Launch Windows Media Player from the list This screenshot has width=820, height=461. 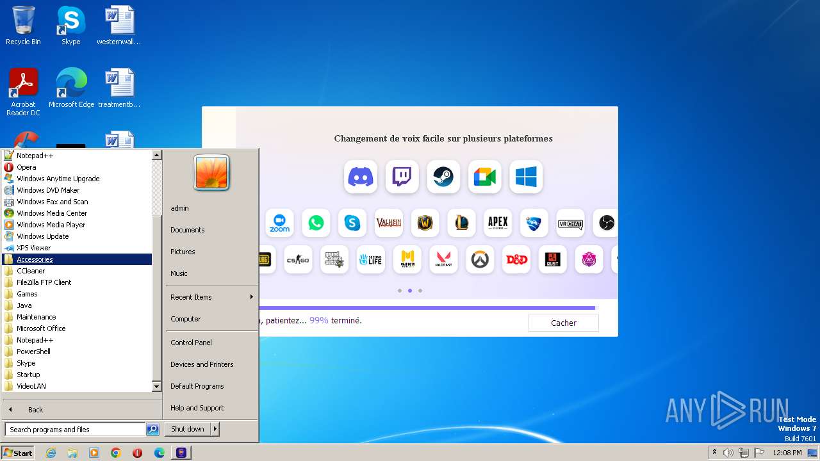coord(77,225)
